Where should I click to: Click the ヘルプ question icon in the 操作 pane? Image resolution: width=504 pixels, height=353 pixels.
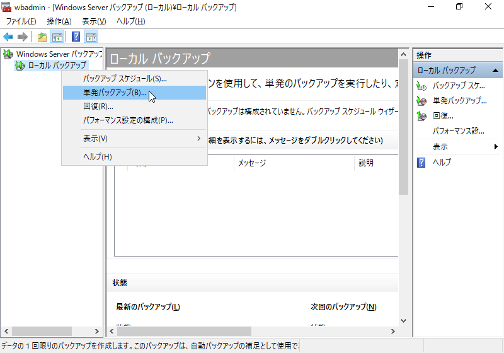[x=421, y=163]
